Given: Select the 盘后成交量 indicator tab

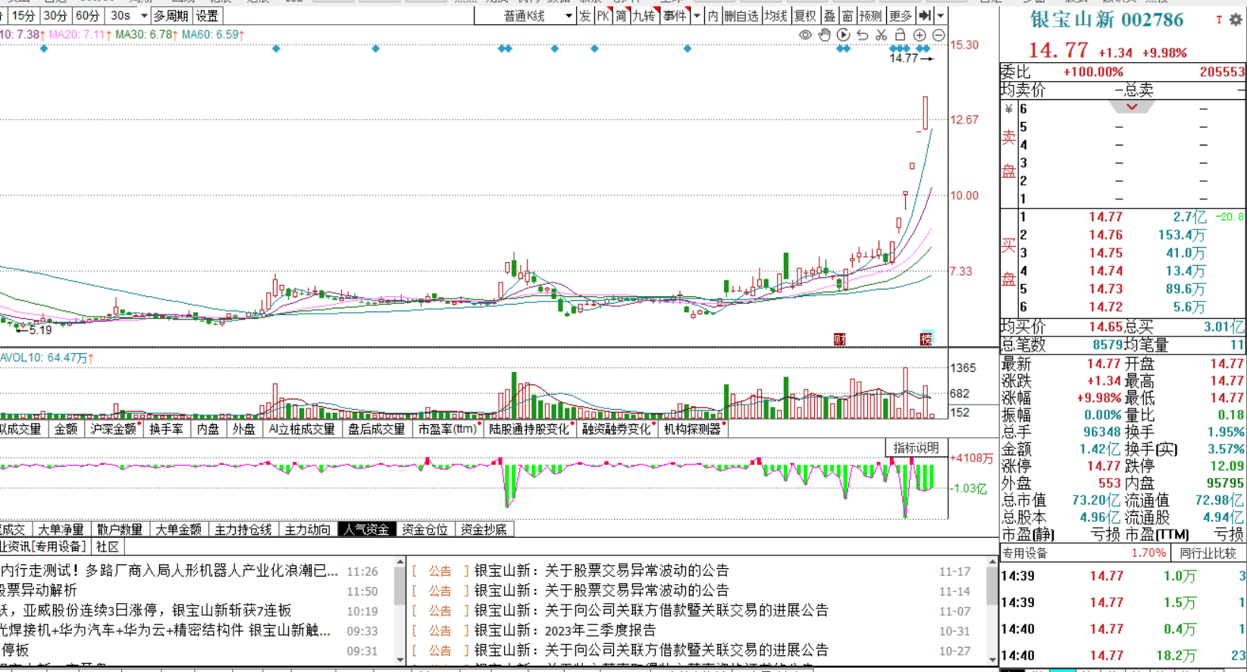Looking at the screenshot, I should tap(376, 429).
